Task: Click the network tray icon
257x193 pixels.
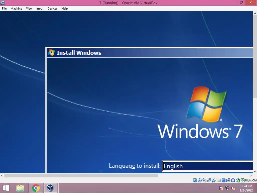Action: tap(227, 188)
